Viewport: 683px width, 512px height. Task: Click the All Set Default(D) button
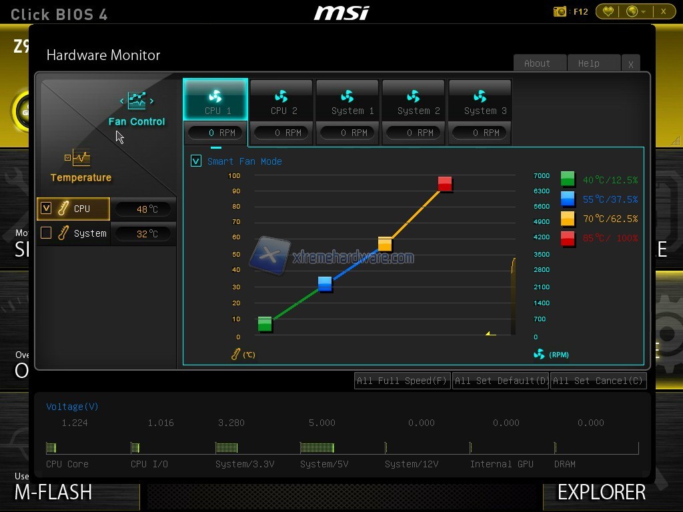(500, 381)
